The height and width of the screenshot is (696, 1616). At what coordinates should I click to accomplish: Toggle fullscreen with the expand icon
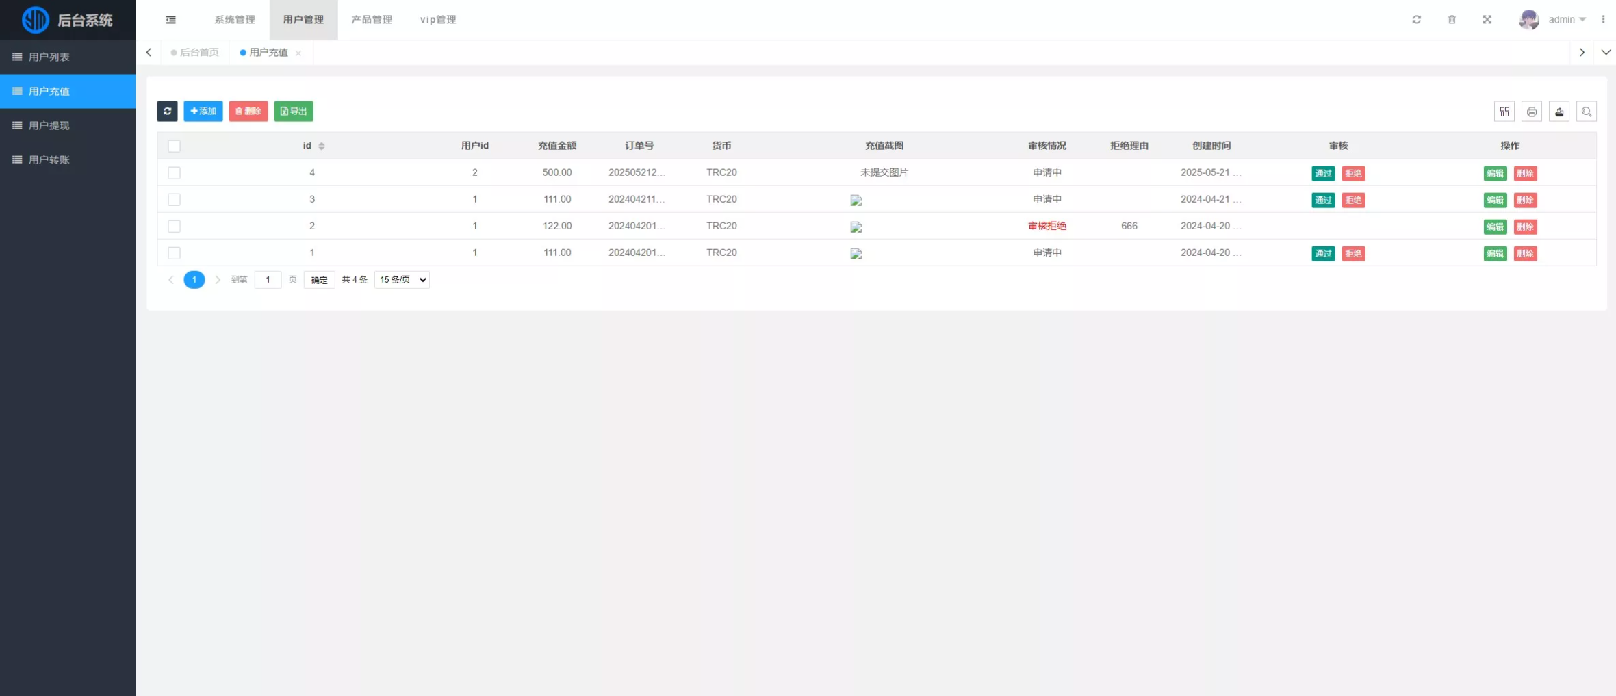(x=1487, y=20)
